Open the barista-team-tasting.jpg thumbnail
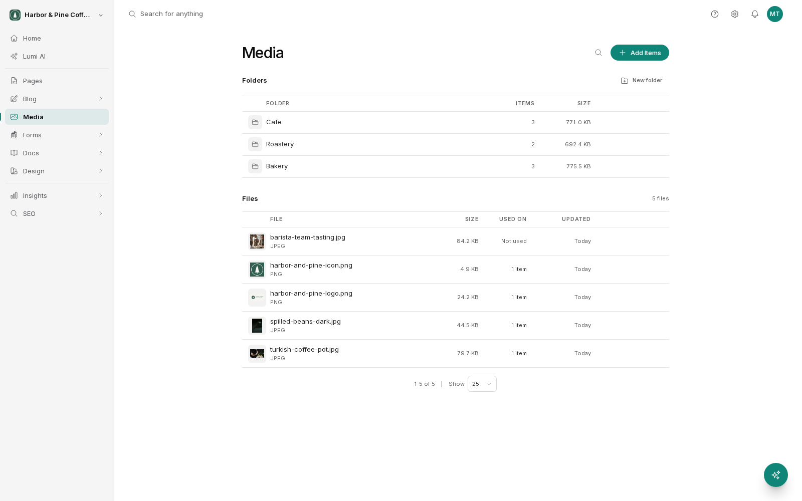Screen dimensions: 802x501 [257, 241]
